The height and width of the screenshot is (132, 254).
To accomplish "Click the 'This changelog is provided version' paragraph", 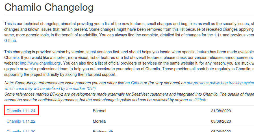I will click(129, 63).
